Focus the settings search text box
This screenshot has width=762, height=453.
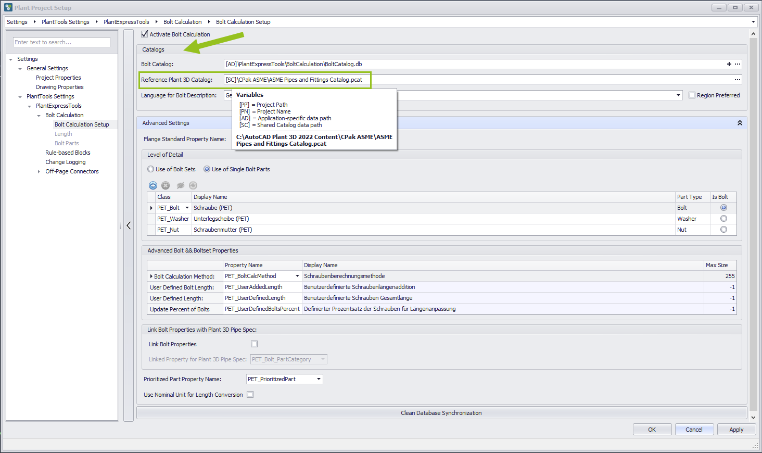click(x=61, y=42)
